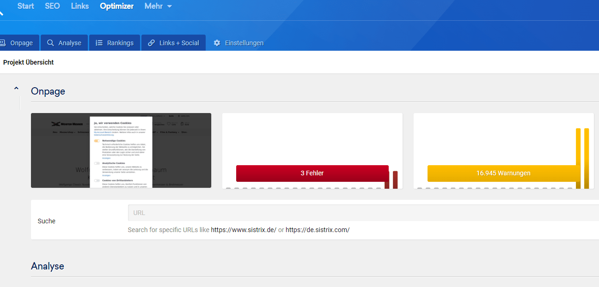Expand the Mehr dropdown menu
Viewport: 599px width, 287px height.
158,6
